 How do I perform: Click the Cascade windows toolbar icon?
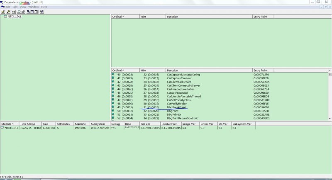28,12
